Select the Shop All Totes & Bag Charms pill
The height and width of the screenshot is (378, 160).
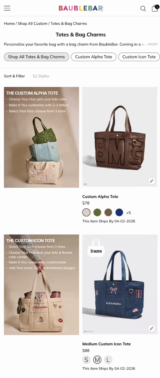pyautogui.click(x=36, y=57)
